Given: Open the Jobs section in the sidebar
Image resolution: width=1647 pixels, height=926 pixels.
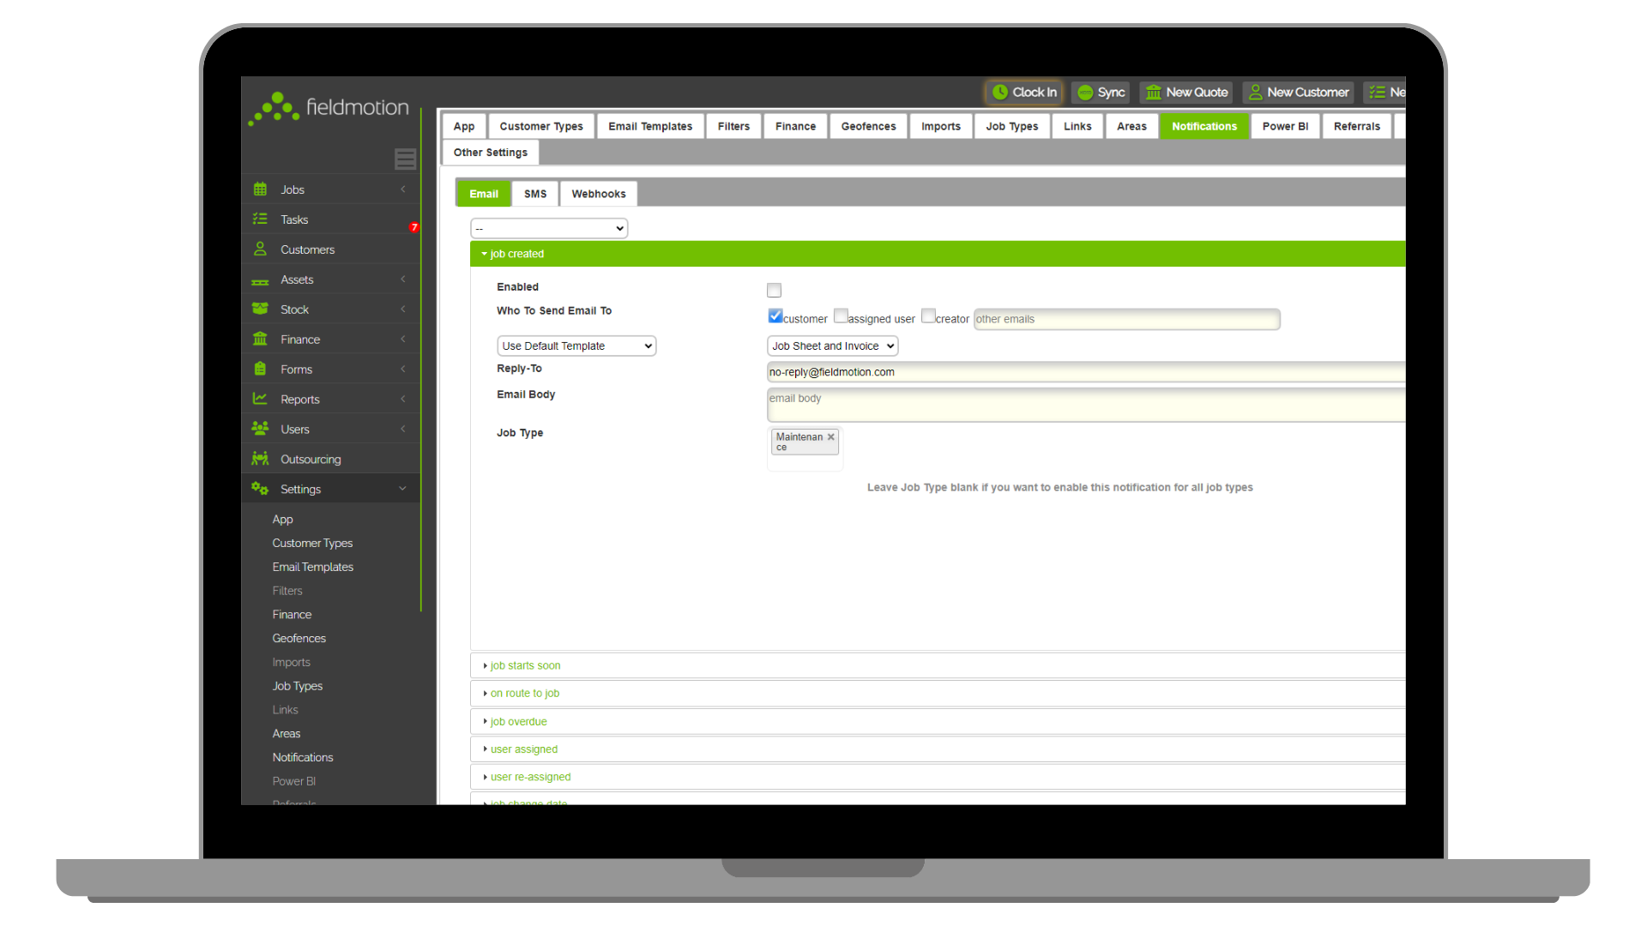Looking at the screenshot, I should [x=293, y=189].
